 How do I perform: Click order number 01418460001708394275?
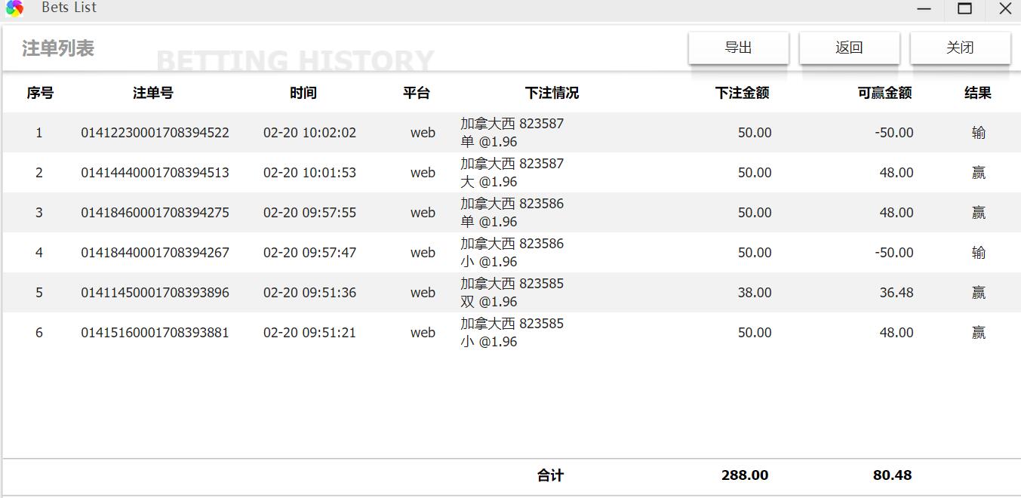[155, 213]
